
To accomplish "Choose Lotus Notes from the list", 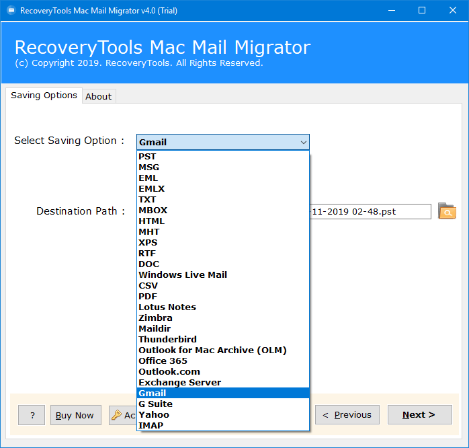I will tap(223, 307).
